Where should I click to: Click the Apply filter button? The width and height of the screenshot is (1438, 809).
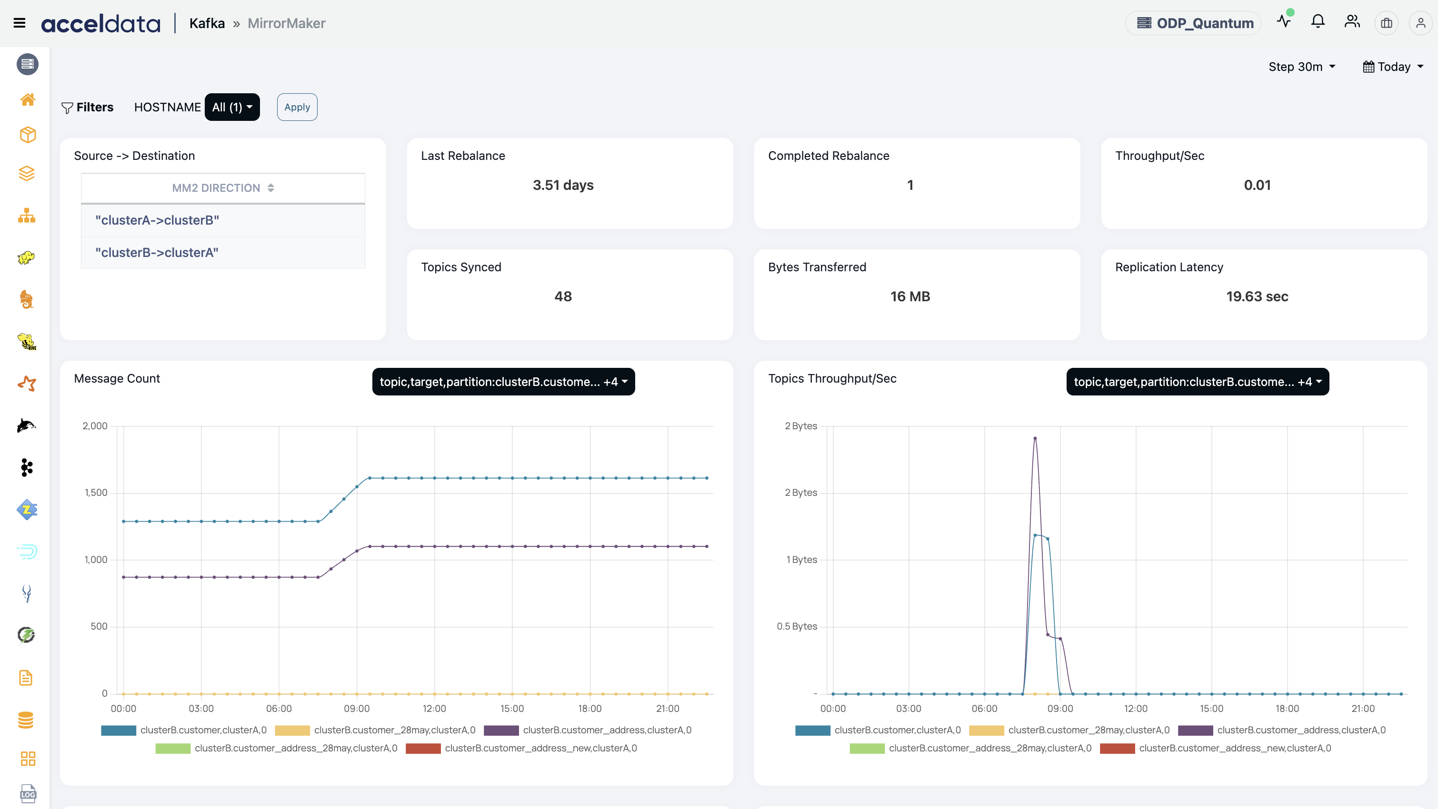click(297, 107)
